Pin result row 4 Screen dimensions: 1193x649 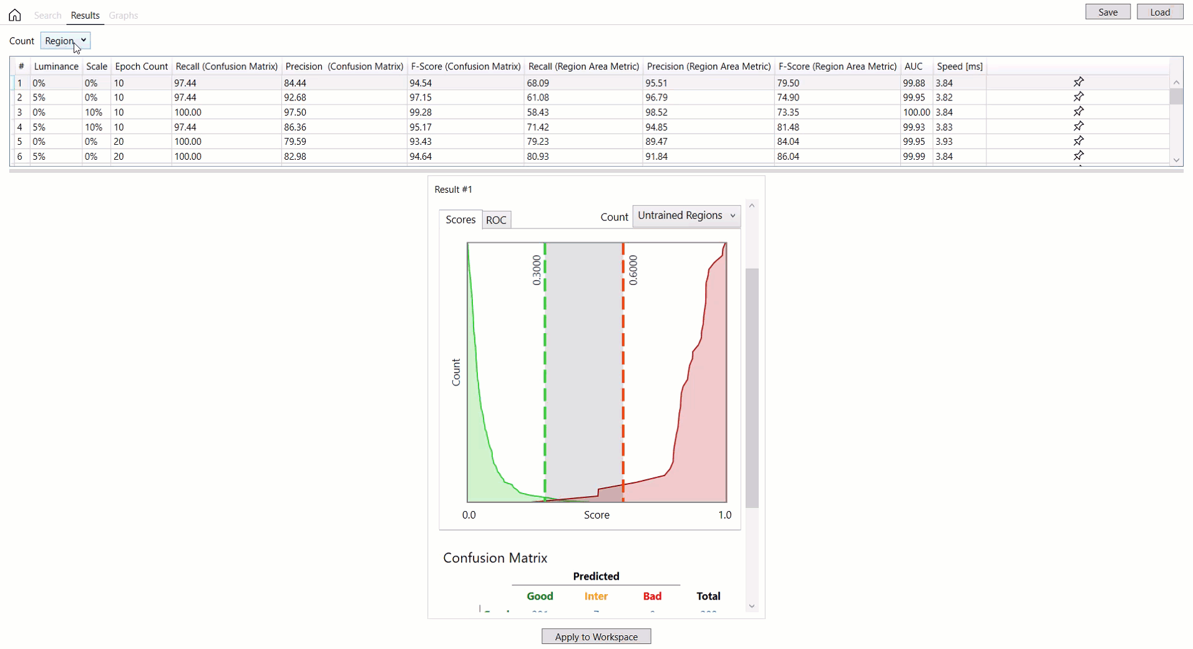point(1078,126)
